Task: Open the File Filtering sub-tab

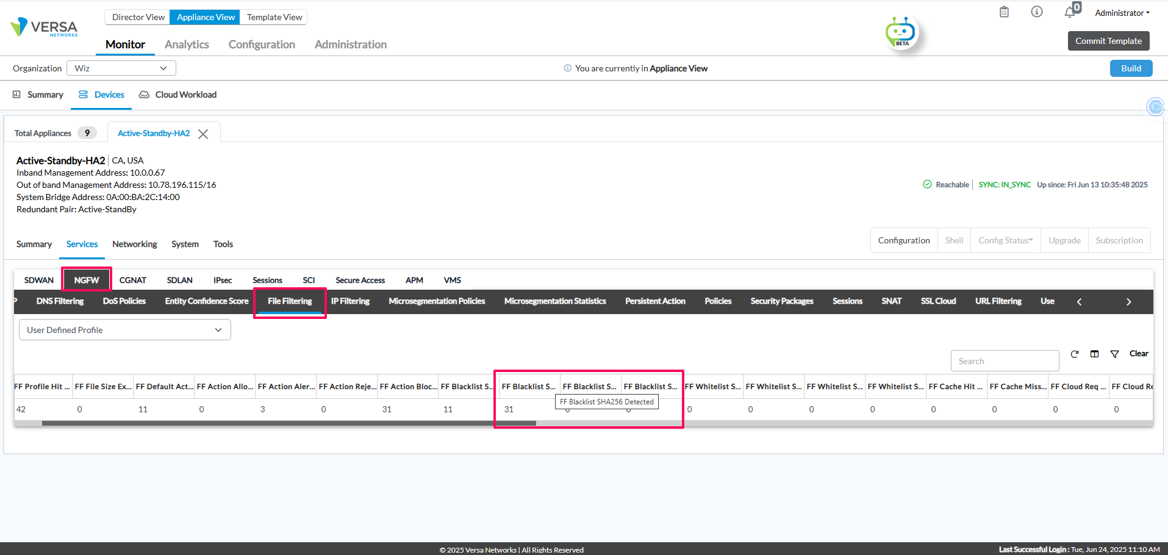Action: click(x=290, y=301)
